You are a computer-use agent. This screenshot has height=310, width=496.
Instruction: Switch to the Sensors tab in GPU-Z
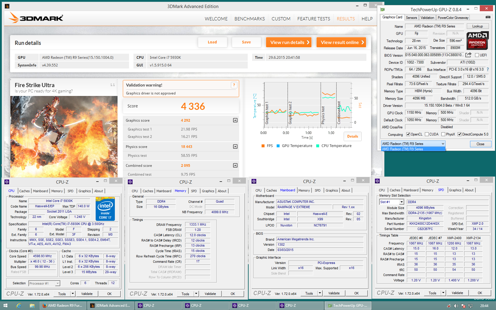(411, 18)
